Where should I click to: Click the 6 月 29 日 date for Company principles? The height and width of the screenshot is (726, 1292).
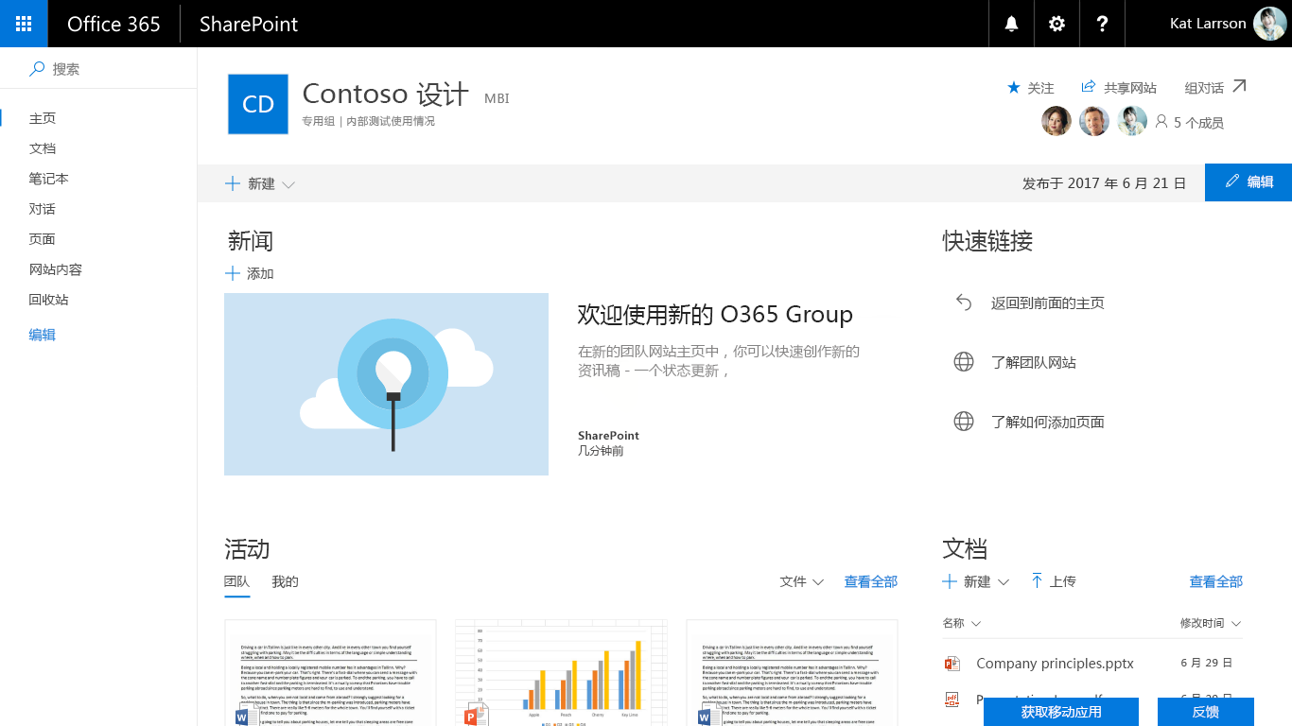[x=1206, y=664]
